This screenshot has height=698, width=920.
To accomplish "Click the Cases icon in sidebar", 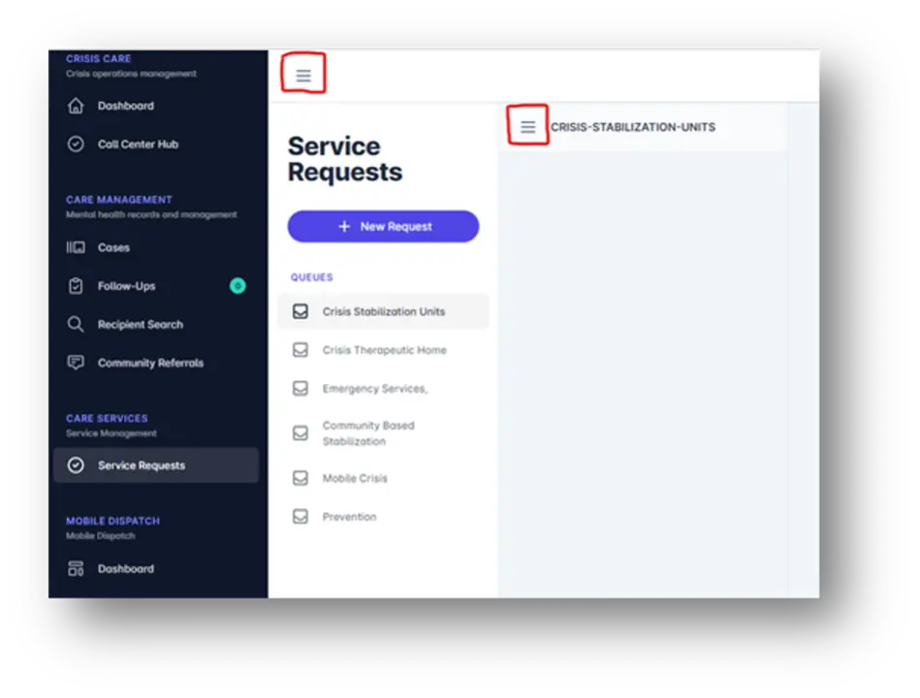I will 76,248.
